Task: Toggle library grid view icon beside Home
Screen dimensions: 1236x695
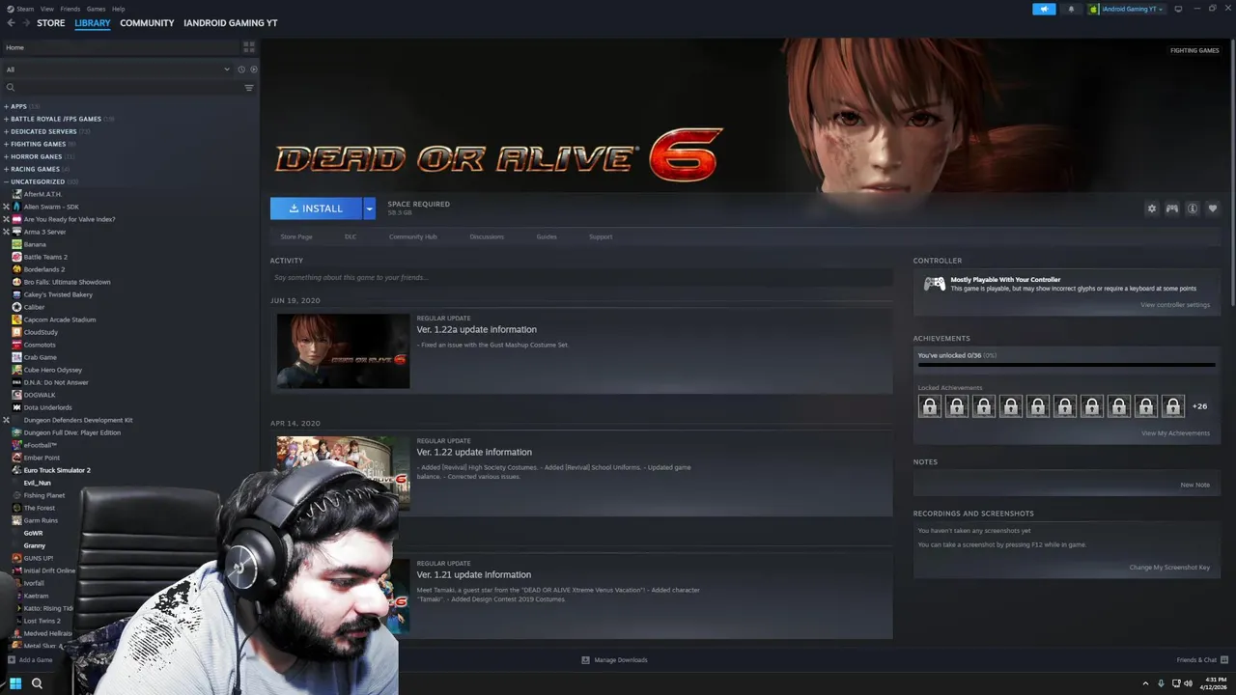Action: (x=249, y=46)
